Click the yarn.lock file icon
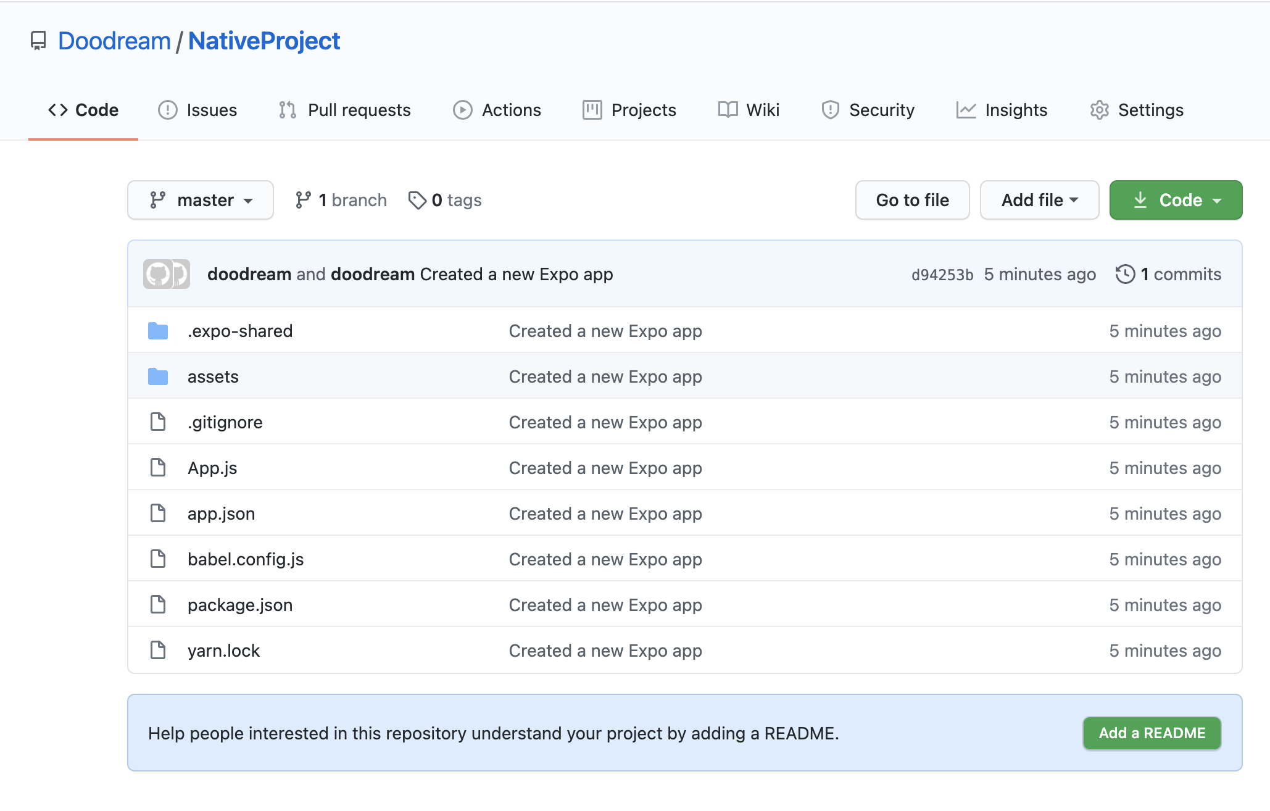 click(x=158, y=651)
